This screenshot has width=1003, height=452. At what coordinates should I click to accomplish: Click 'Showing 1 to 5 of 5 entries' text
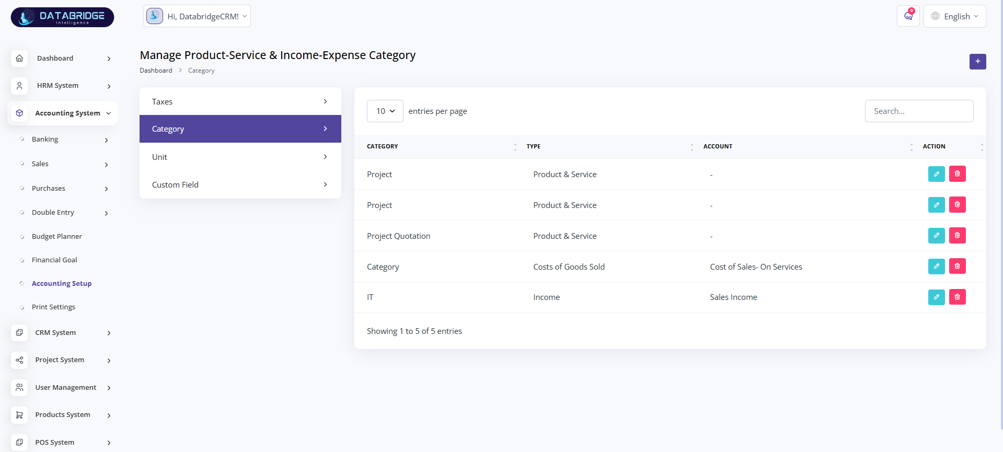(414, 331)
